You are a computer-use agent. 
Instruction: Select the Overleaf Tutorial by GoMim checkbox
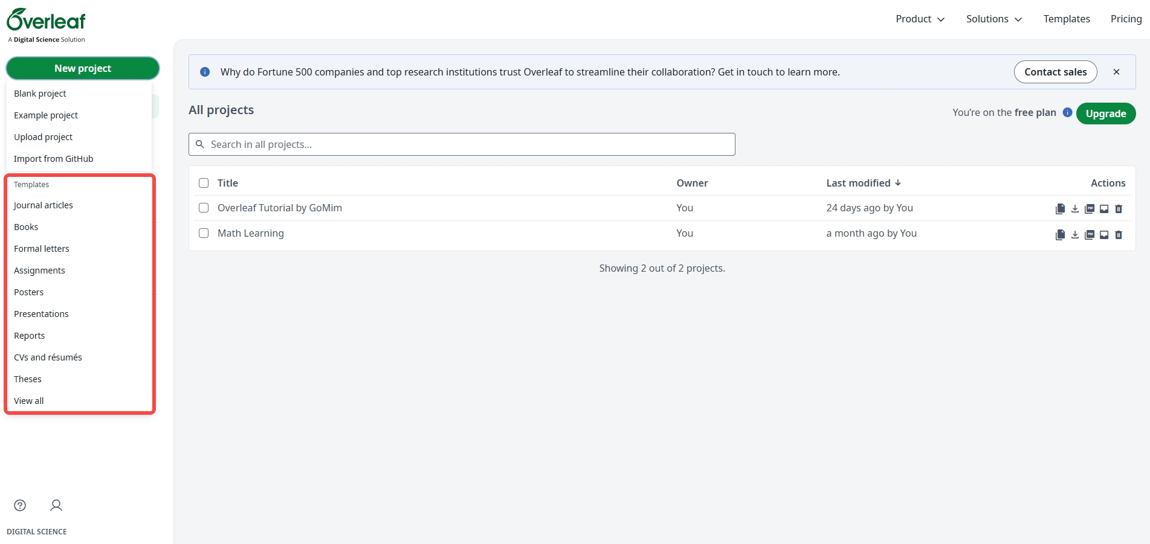tap(204, 207)
